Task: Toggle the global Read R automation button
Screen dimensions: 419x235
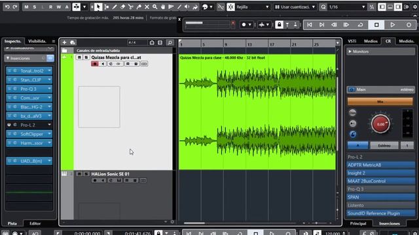Action: pos(50,7)
